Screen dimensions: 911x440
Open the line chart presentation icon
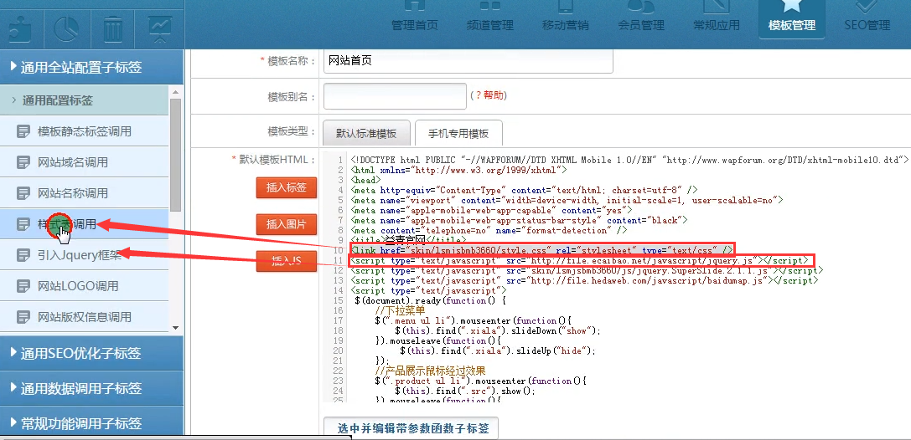click(159, 29)
